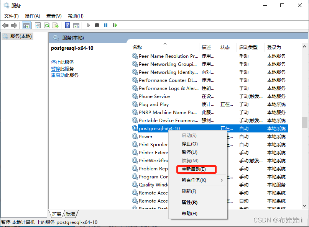The width and height of the screenshot is (309, 227).
Task: Stop the service with the black square toolbar icon
Action: (x=97, y=25)
